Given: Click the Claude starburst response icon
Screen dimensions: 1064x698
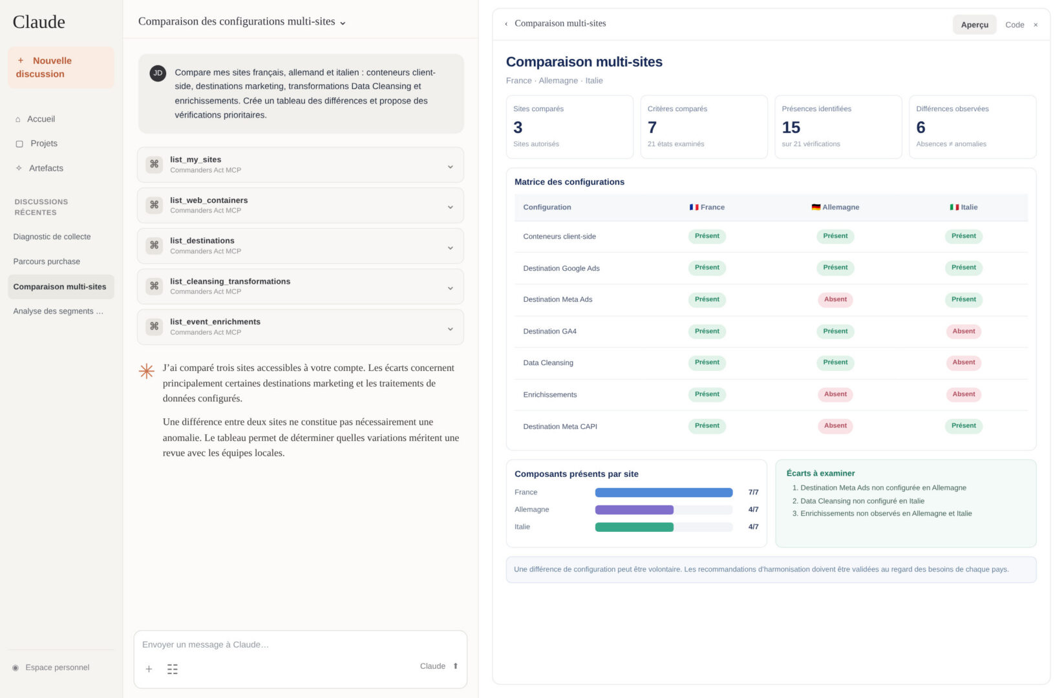Looking at the screenshot, I should (x=147, y=371).
